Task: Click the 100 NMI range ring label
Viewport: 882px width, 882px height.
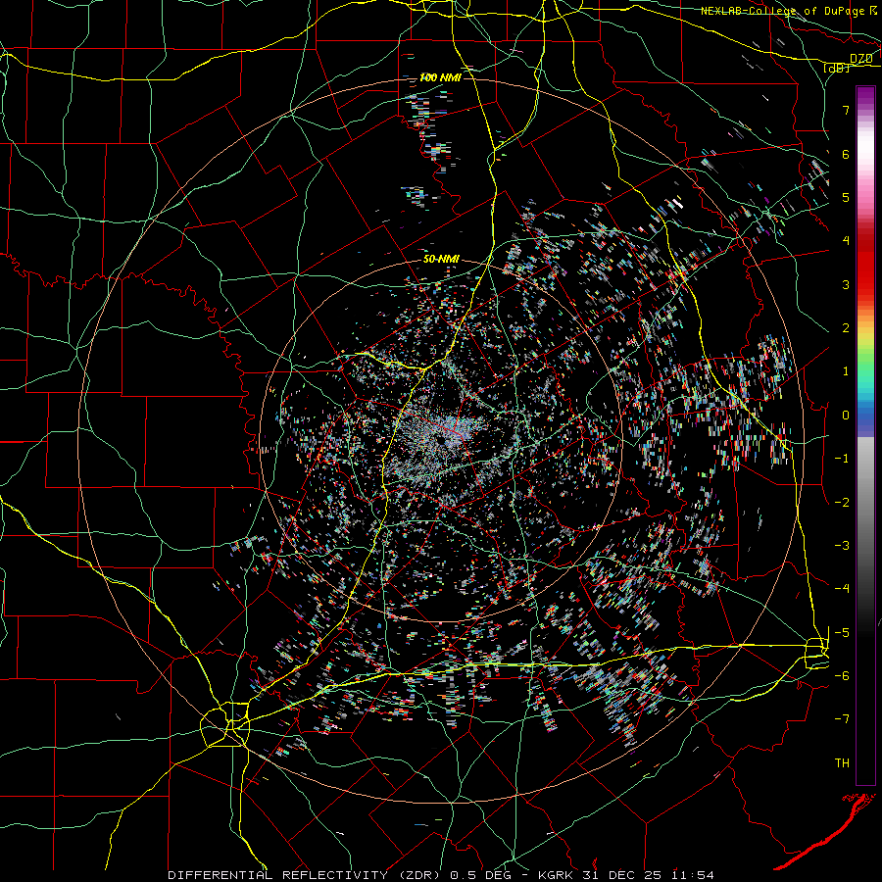Action: tap(440, 77)
